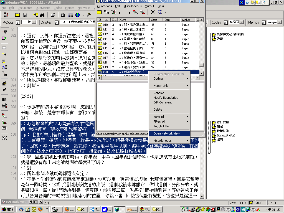Image resolution: width=284 pixels, height=213 pixels.
Task: Expand the context menu's 'Miscellaneous' submenu
Action: pyautogui.click(x=169, y=141)
